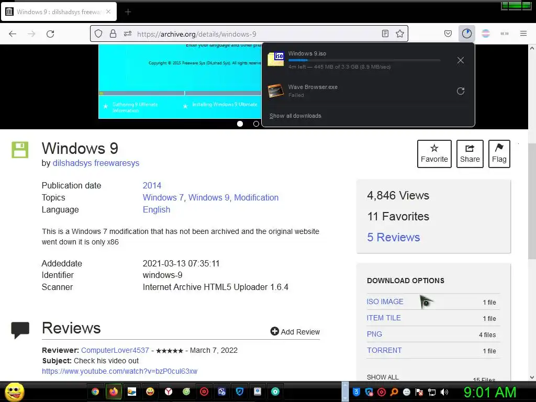
Task: Open the smiley face Start button
Action: (15, 392)
